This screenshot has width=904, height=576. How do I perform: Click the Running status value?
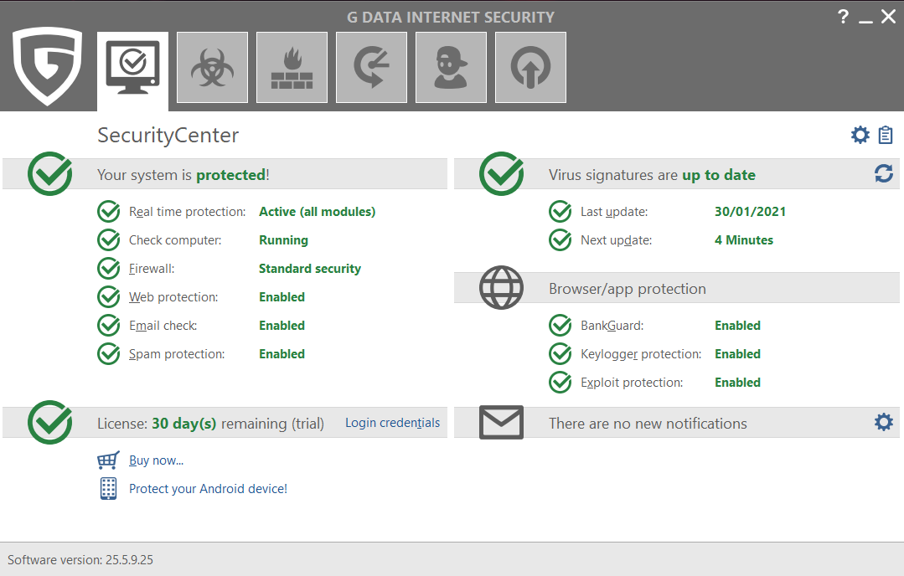pos(284,240)
